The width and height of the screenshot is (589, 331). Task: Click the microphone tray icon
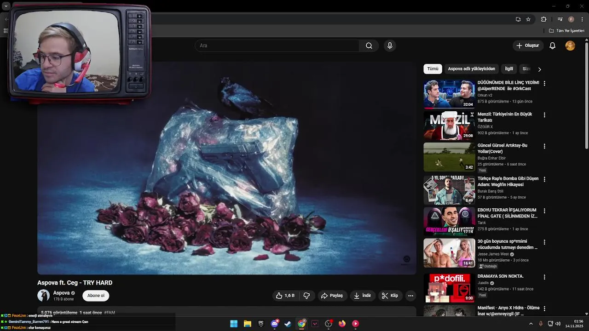coord(541,324)
